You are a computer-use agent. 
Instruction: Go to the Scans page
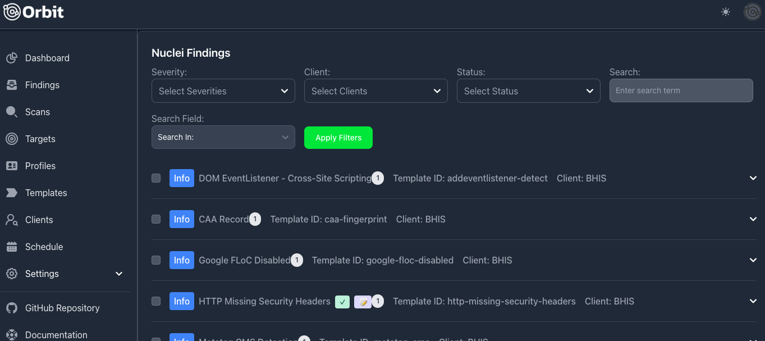click(x=37, y=112)
